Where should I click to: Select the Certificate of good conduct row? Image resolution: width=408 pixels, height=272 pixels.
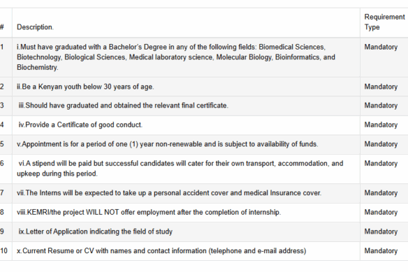[x=204, y=125]
